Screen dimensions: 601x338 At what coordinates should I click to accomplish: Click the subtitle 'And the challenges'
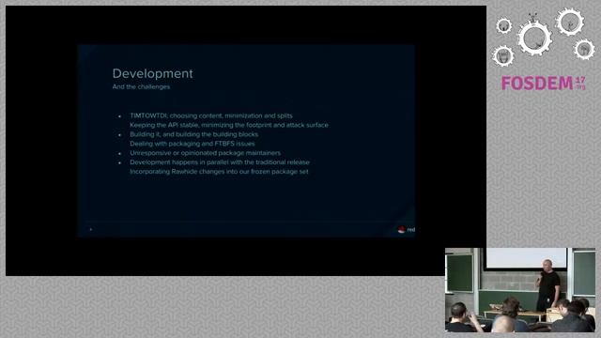(141, 86)
